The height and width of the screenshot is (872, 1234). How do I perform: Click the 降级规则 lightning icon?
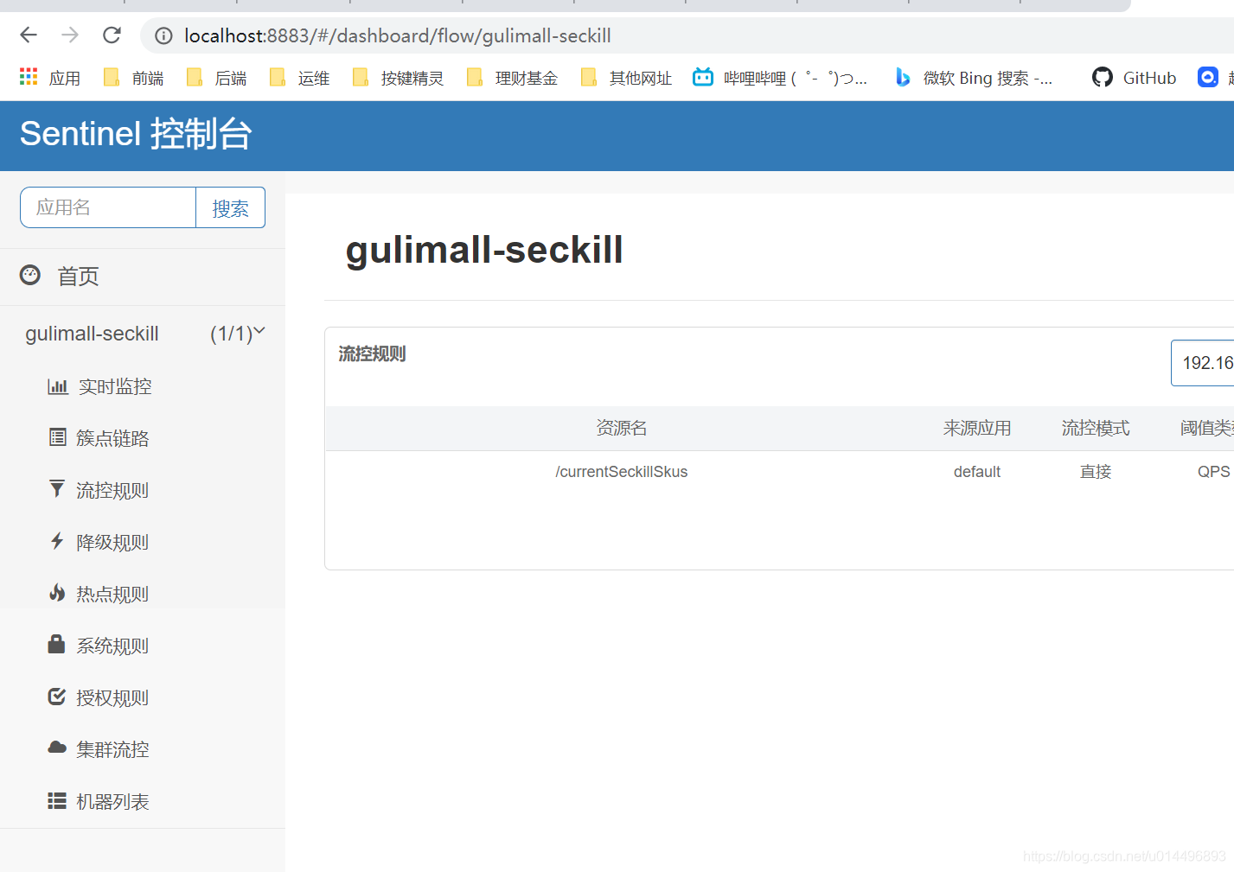pos(57,541)
